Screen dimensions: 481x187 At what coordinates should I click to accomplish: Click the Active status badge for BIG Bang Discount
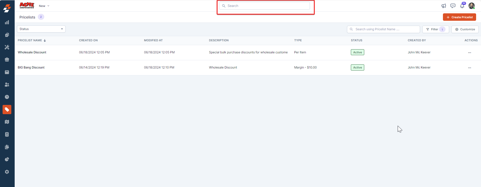(x=358, y=67)
